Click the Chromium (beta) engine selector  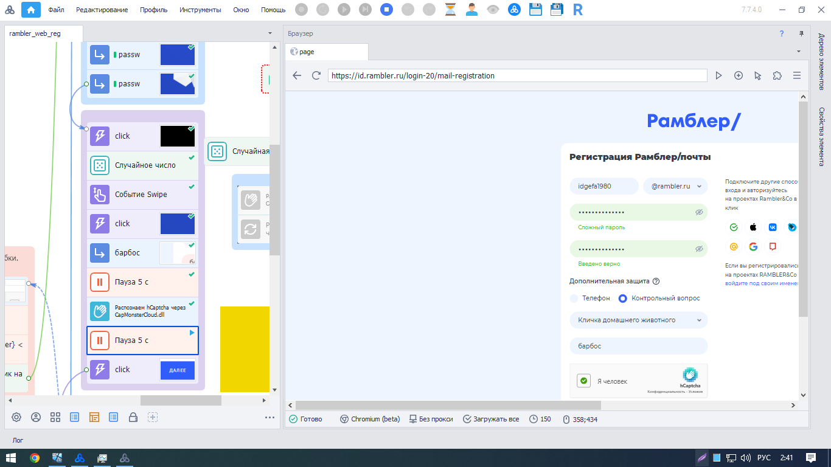370,419
